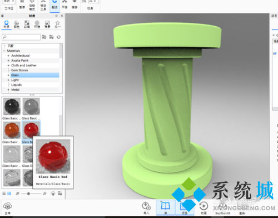Screen dimensions: 278x218
Task: Select the gray glass material thumbnail
Action: pos(31,106)
